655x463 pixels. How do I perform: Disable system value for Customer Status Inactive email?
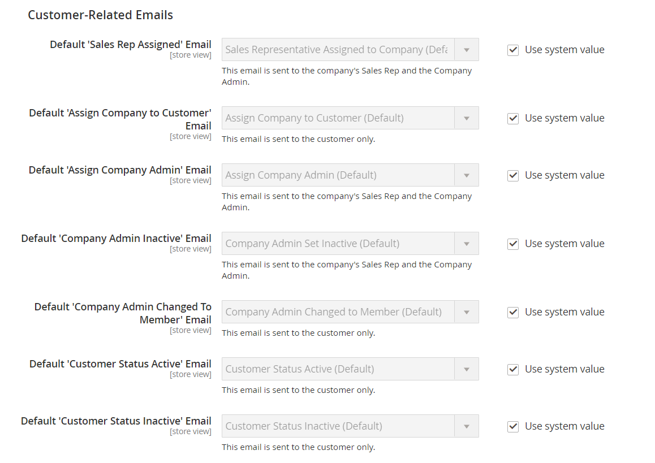[x=513, y=427]
